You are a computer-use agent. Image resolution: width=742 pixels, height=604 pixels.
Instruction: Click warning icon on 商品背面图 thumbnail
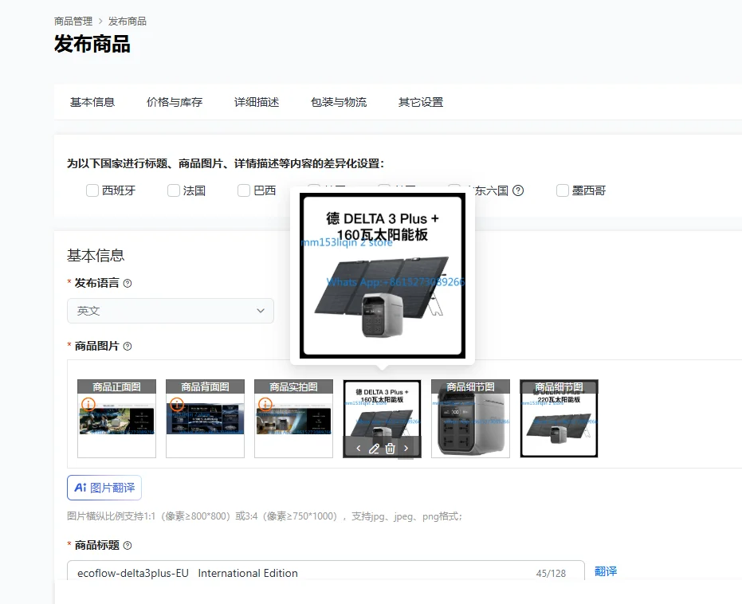(177, 404)
